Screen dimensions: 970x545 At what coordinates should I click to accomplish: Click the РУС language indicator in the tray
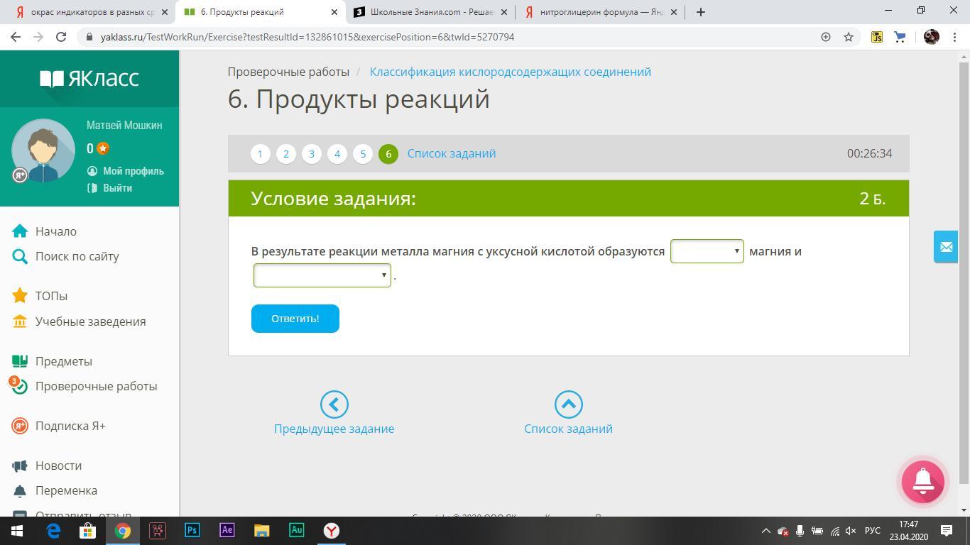point(873,531)
